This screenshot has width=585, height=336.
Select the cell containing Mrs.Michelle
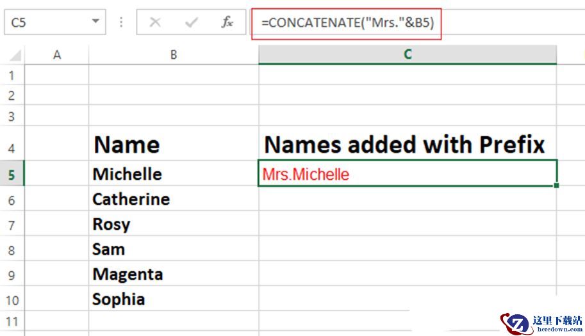(x=408, y=173)
